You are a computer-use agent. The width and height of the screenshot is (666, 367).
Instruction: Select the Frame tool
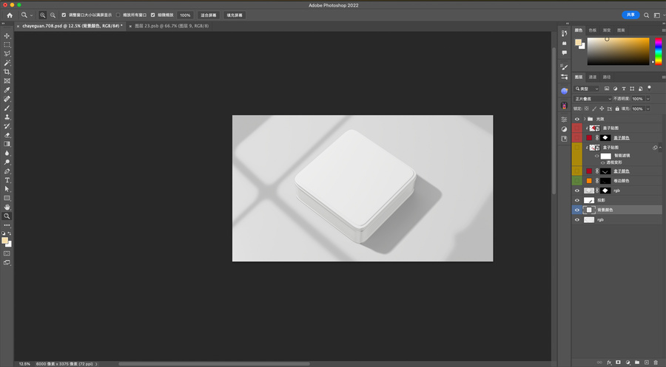[7, 81]
